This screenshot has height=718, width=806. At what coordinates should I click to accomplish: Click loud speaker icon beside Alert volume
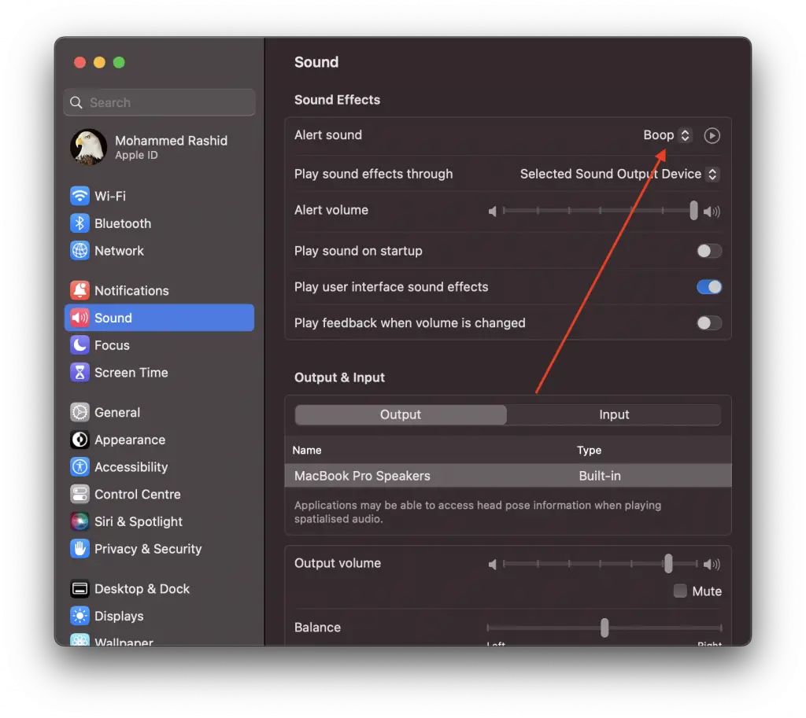(x=712, y=211)
